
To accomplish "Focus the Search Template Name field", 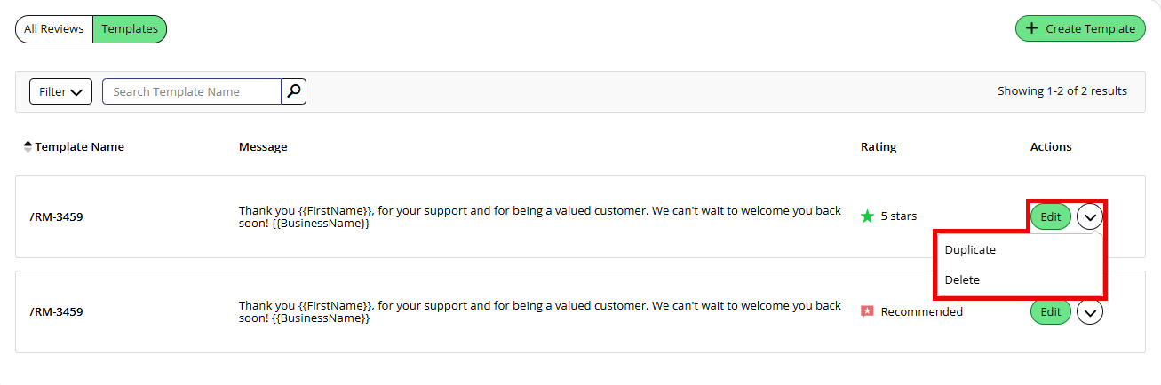I will (x=192, y=91).
